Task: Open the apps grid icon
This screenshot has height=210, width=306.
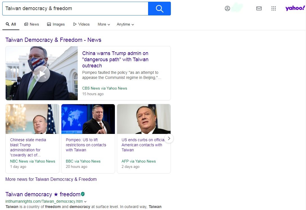Action: coord(274,8)
